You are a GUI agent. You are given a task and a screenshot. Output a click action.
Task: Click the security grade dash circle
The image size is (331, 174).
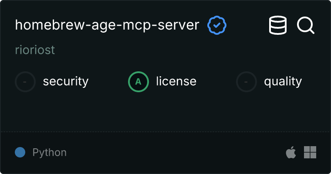(x=25, y=81)
